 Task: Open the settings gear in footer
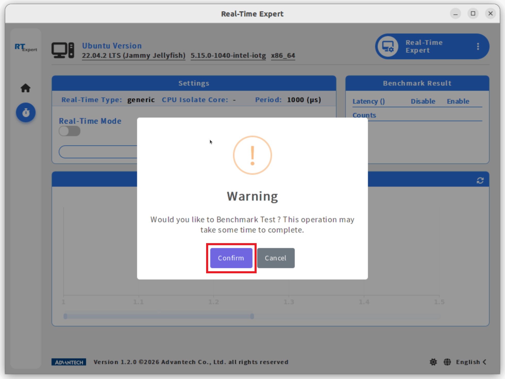coord(433,362)
